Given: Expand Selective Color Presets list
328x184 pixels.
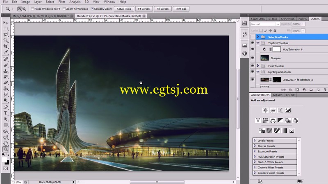Looking at the screenshot, I should pos(255,173).
